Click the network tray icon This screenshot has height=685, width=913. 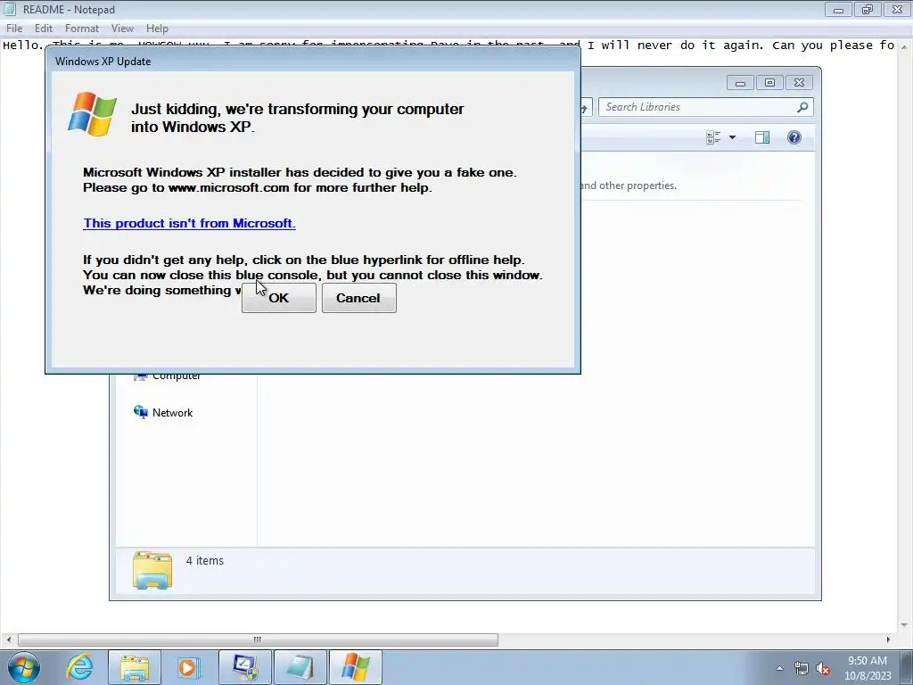(x=802, y=668)
